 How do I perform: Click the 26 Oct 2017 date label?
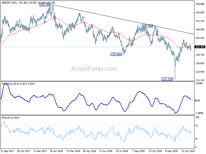[x=23, y=151]
